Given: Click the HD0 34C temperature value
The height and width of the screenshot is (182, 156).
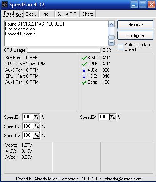Looking at the screenshot, I should pyautogui.click(x=106, y=76).
